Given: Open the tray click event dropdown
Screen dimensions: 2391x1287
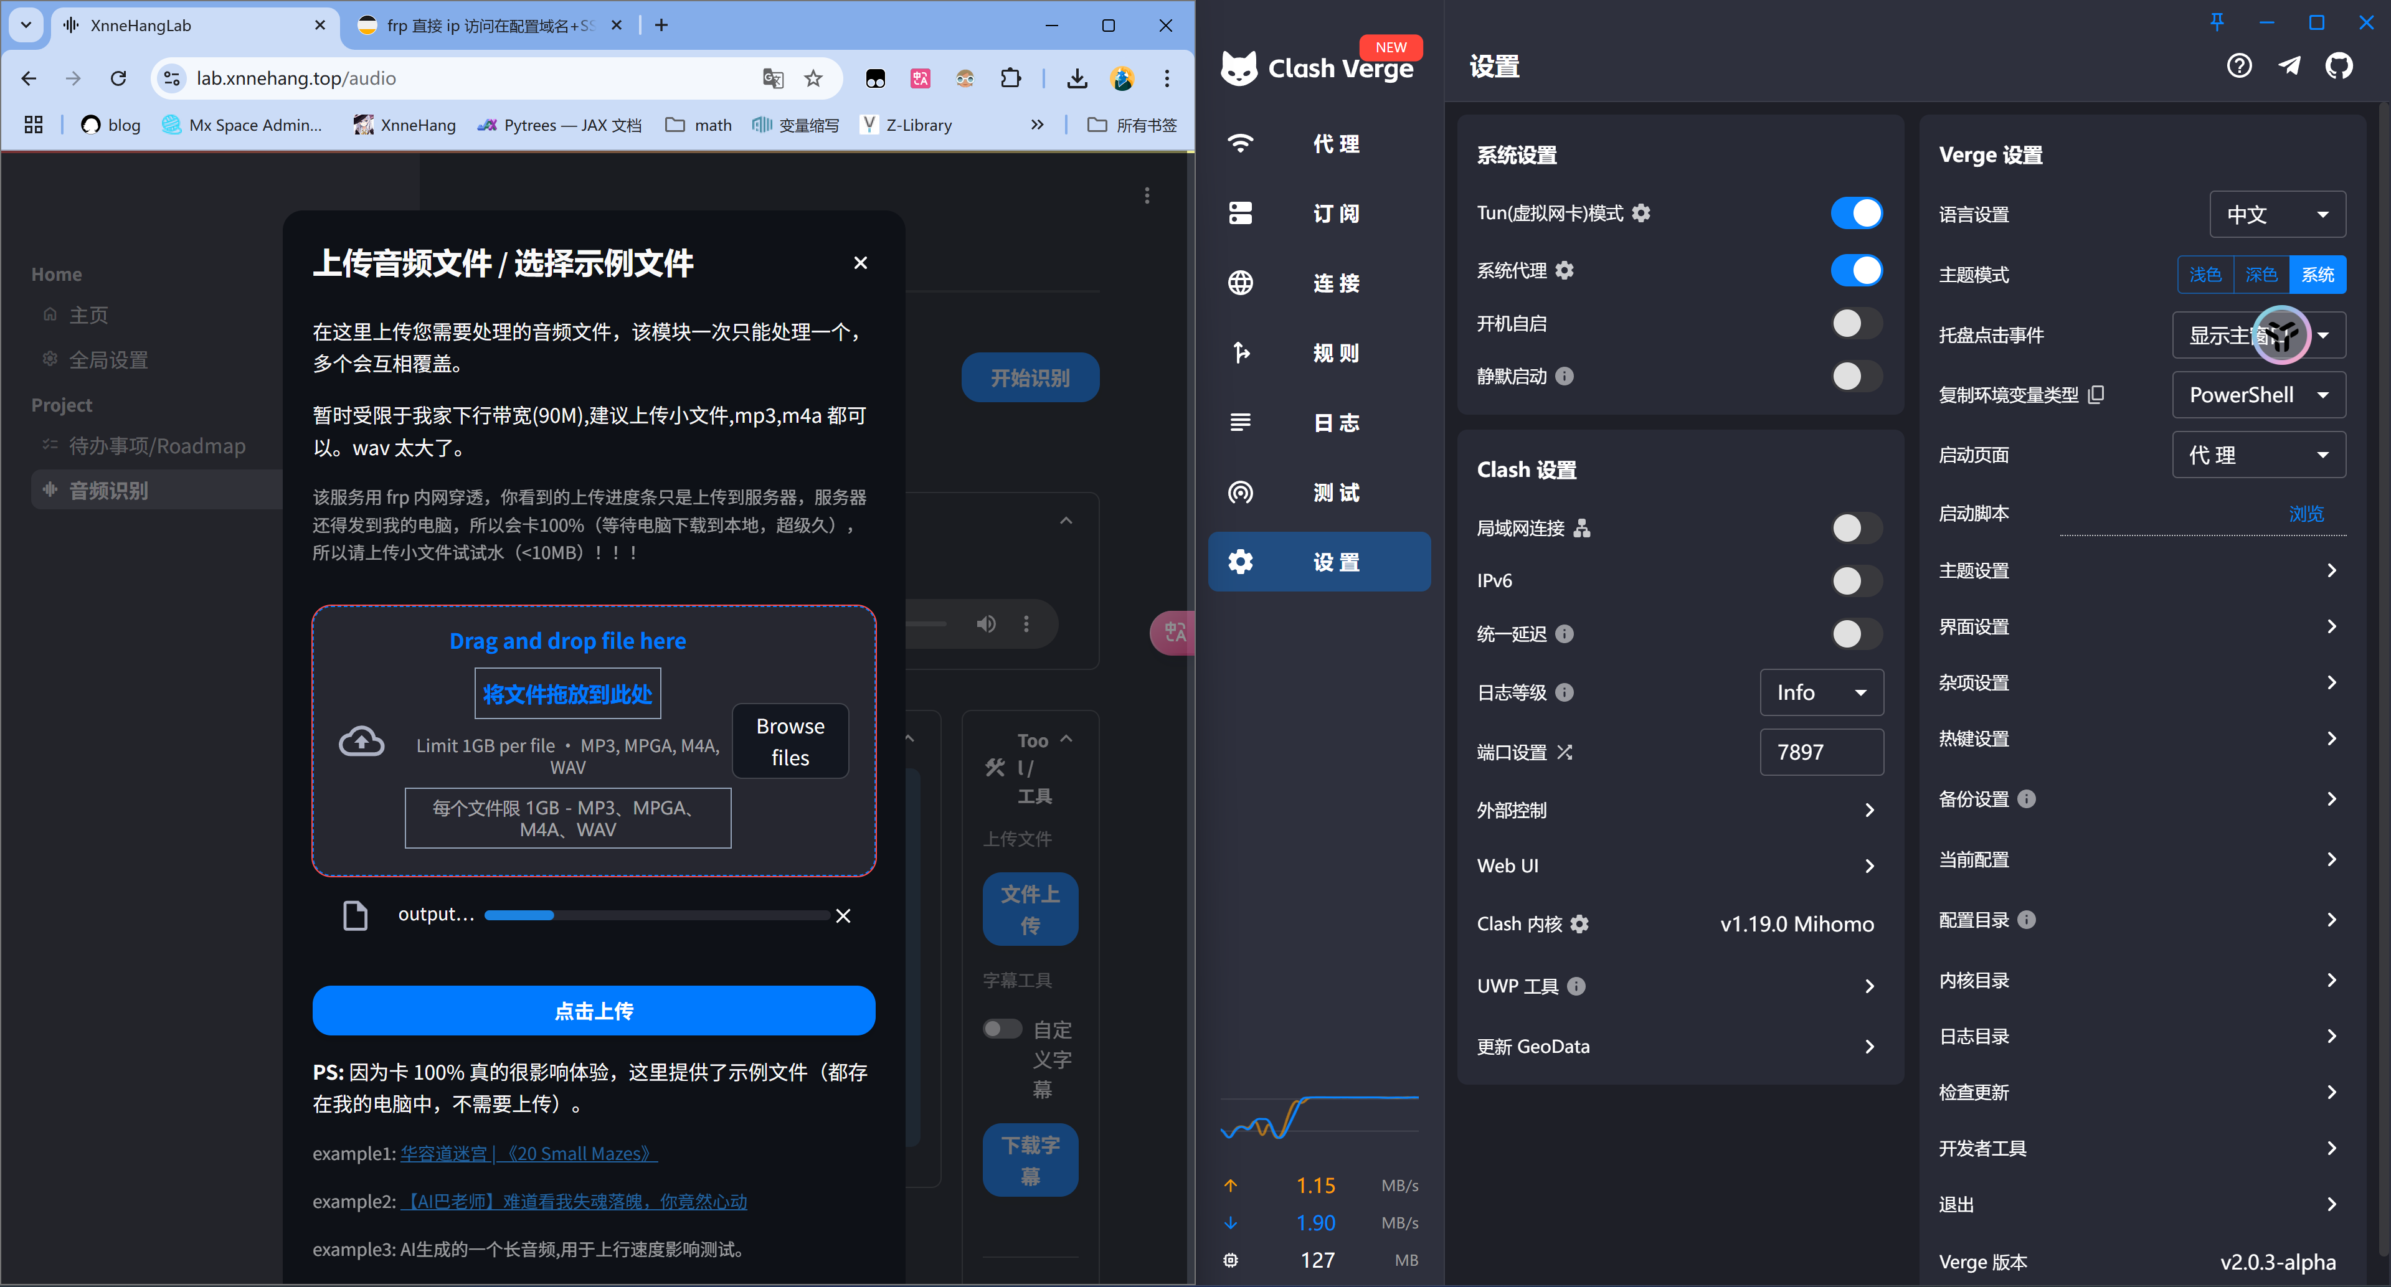Looking at the screenshot, I should [2258, 335].
